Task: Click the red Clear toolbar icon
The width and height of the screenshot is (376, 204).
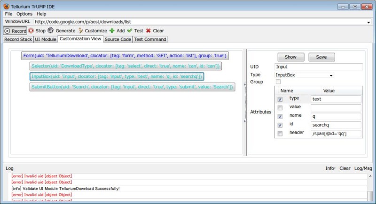Action: tap(149, 30)
